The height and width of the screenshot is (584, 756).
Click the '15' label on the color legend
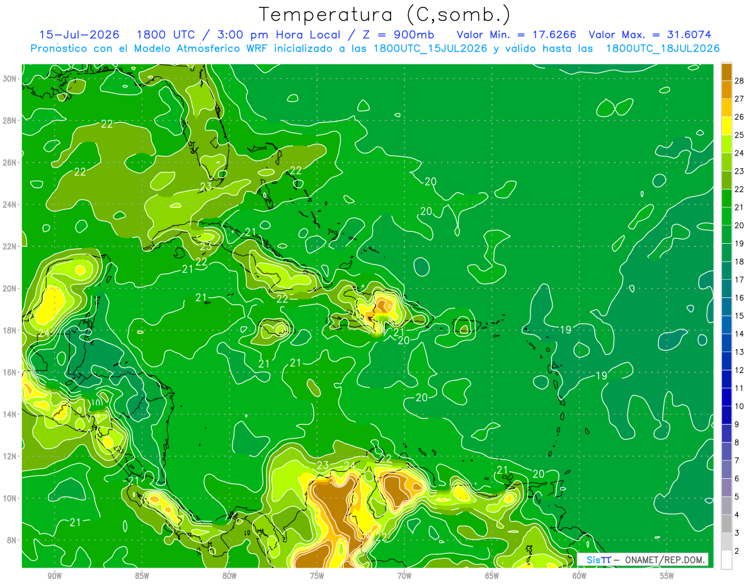pos(739,316)
